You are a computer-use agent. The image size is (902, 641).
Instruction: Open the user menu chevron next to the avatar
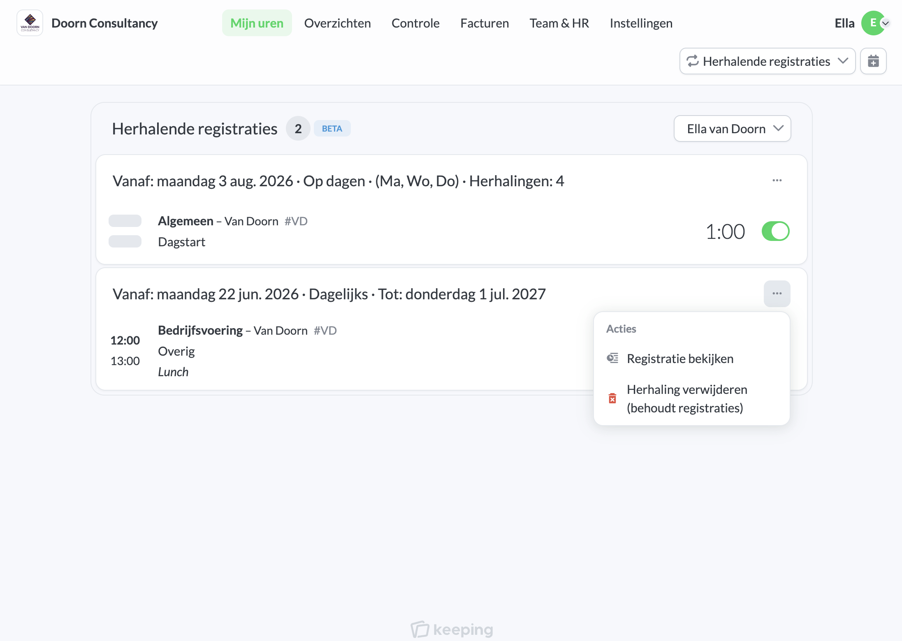coord(886,23)
